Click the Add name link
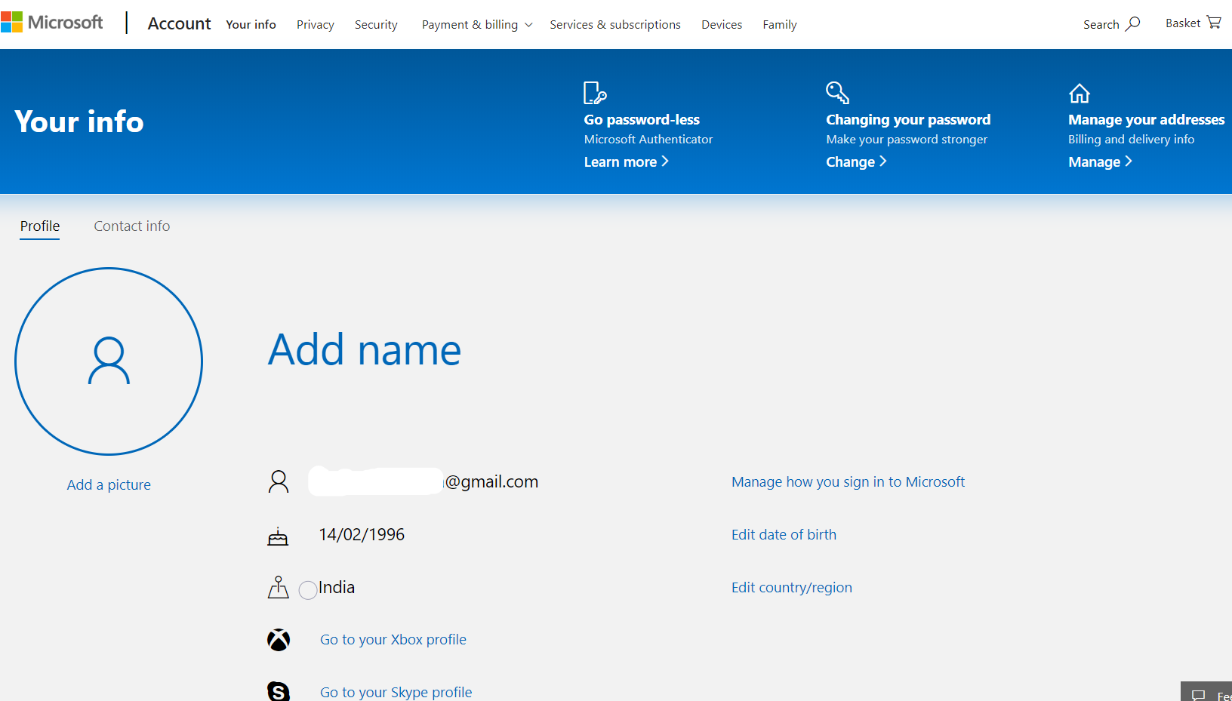Image resolution: width=1232 pixels, height=701 pixels. point(365,350)
